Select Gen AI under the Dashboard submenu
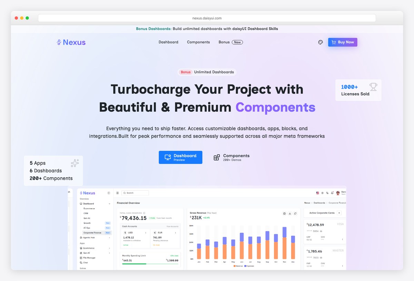 tap(87, 218)
